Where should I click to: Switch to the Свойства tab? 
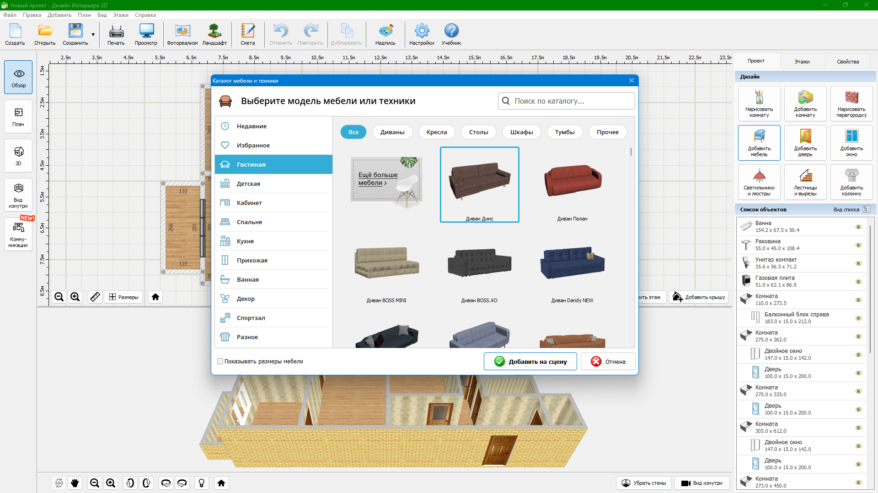click(847, 62)
